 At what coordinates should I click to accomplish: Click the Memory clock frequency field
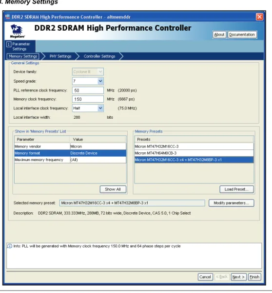tap(88, 99)
